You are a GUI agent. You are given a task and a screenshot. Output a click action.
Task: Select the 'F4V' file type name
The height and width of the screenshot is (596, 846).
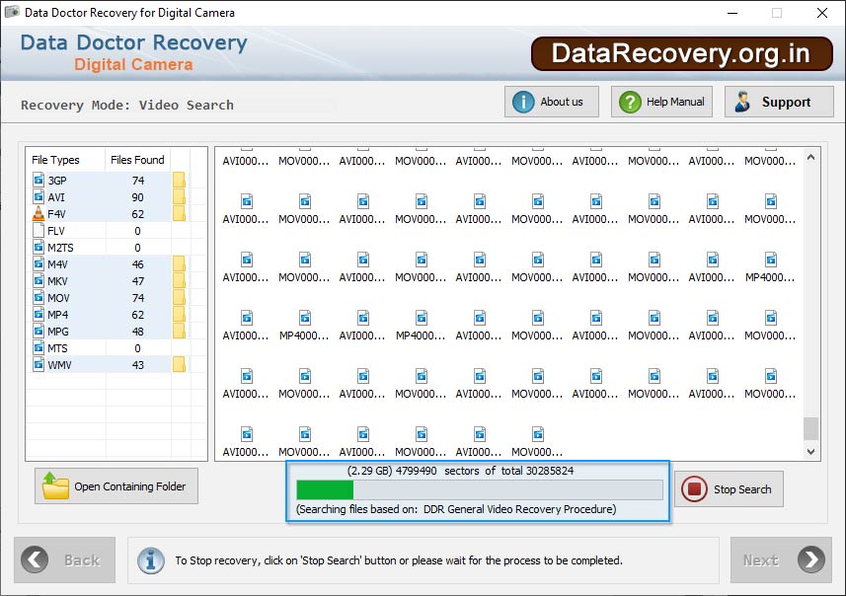(56, 214)
